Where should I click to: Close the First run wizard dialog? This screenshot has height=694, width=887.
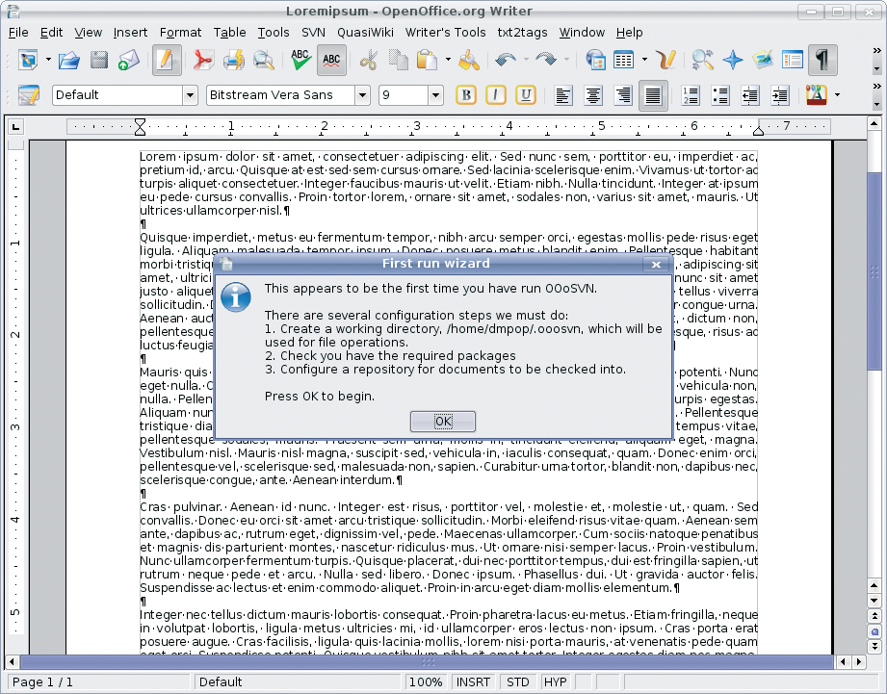[656, 264]
